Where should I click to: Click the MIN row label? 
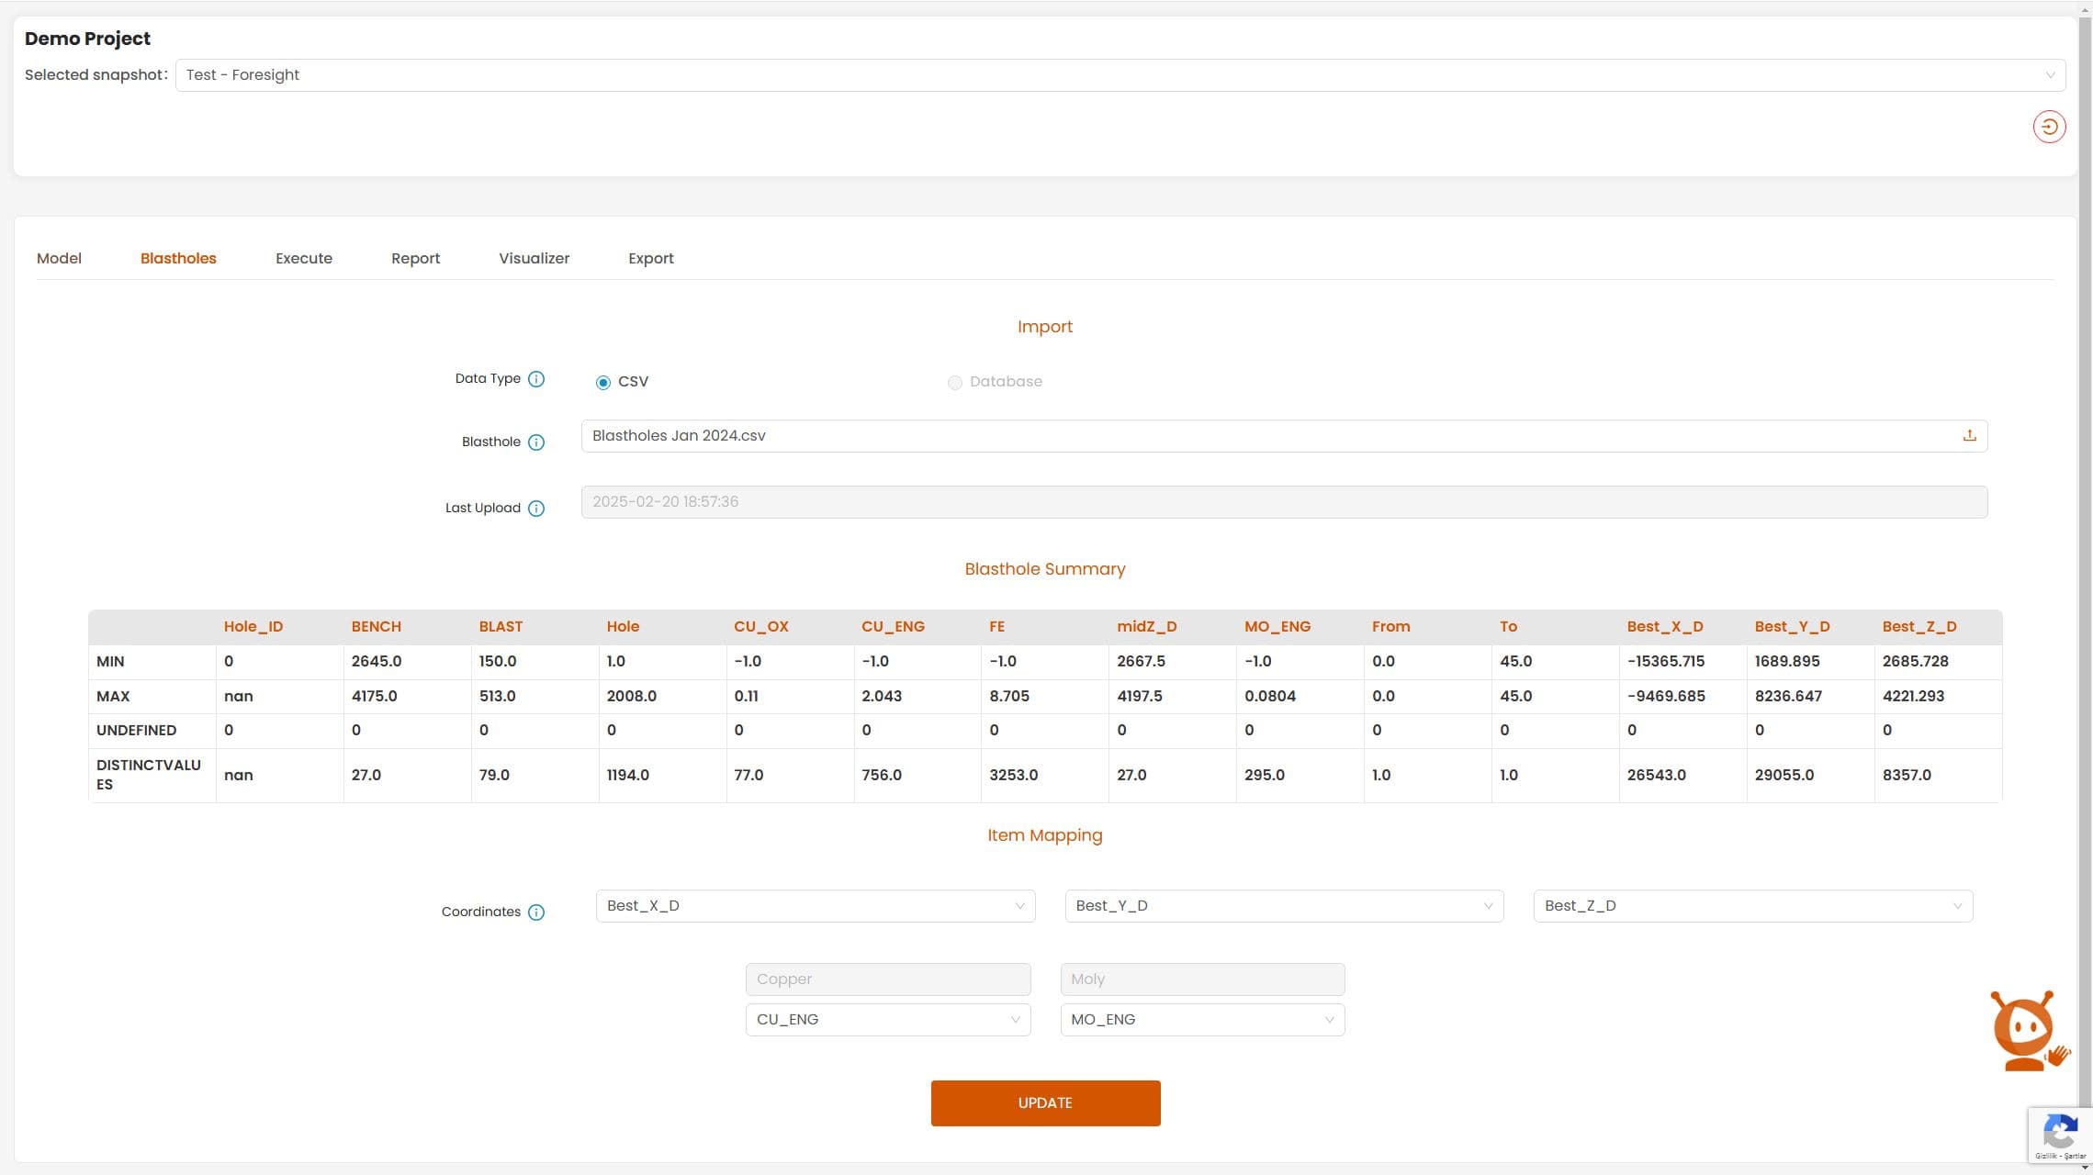[110, 662]
